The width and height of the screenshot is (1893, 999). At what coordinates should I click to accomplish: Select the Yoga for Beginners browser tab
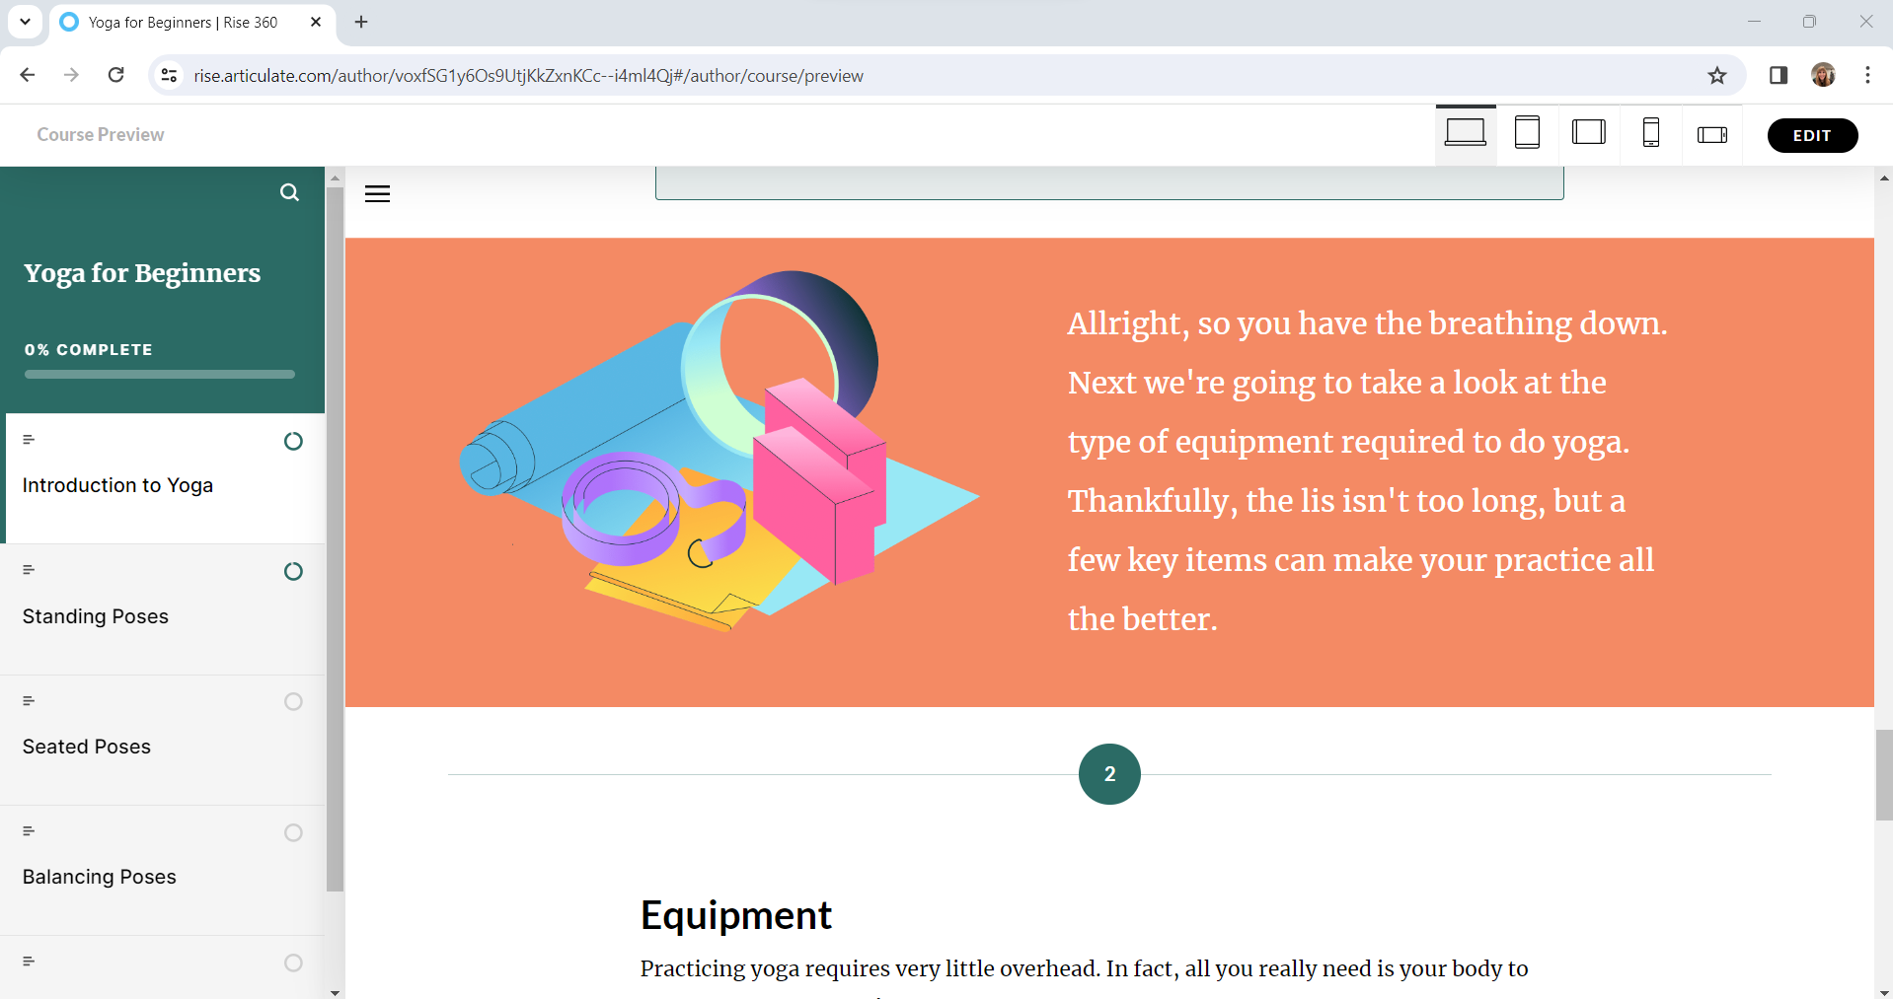tap(192, 23)
